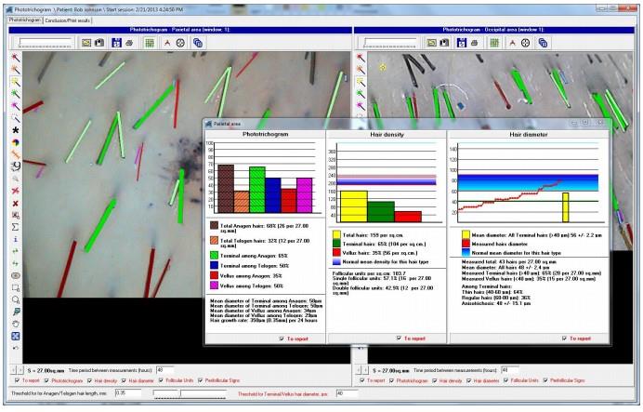Click the blue overlapping windows icon in Parietal toolbar

coord(198,43)
